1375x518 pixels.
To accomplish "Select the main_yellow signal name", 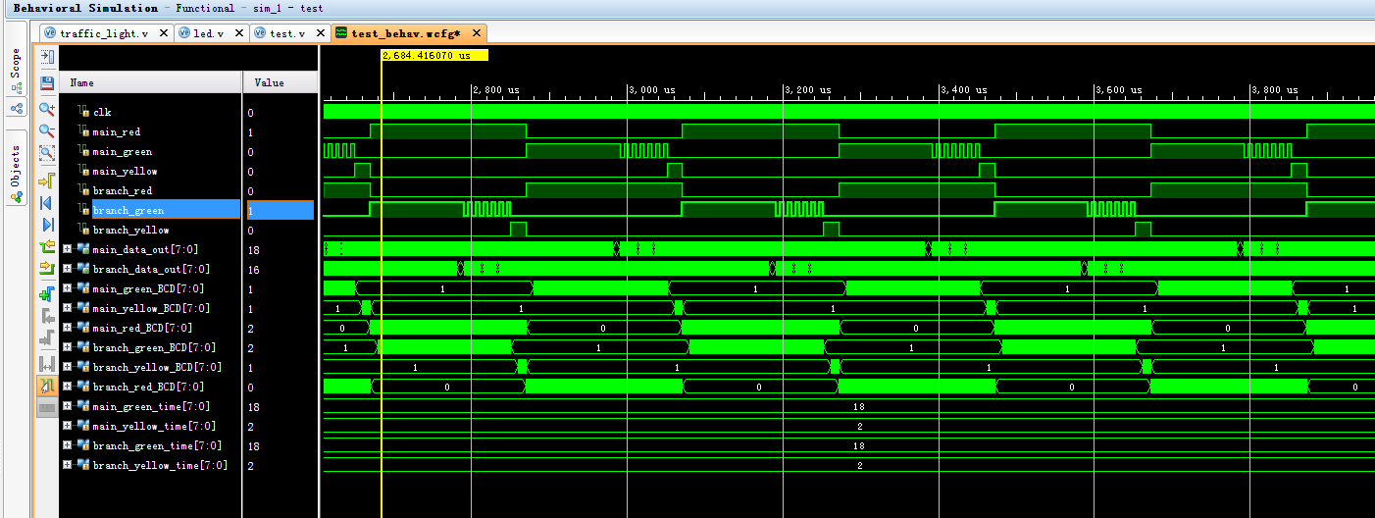I will coord(126,171).
